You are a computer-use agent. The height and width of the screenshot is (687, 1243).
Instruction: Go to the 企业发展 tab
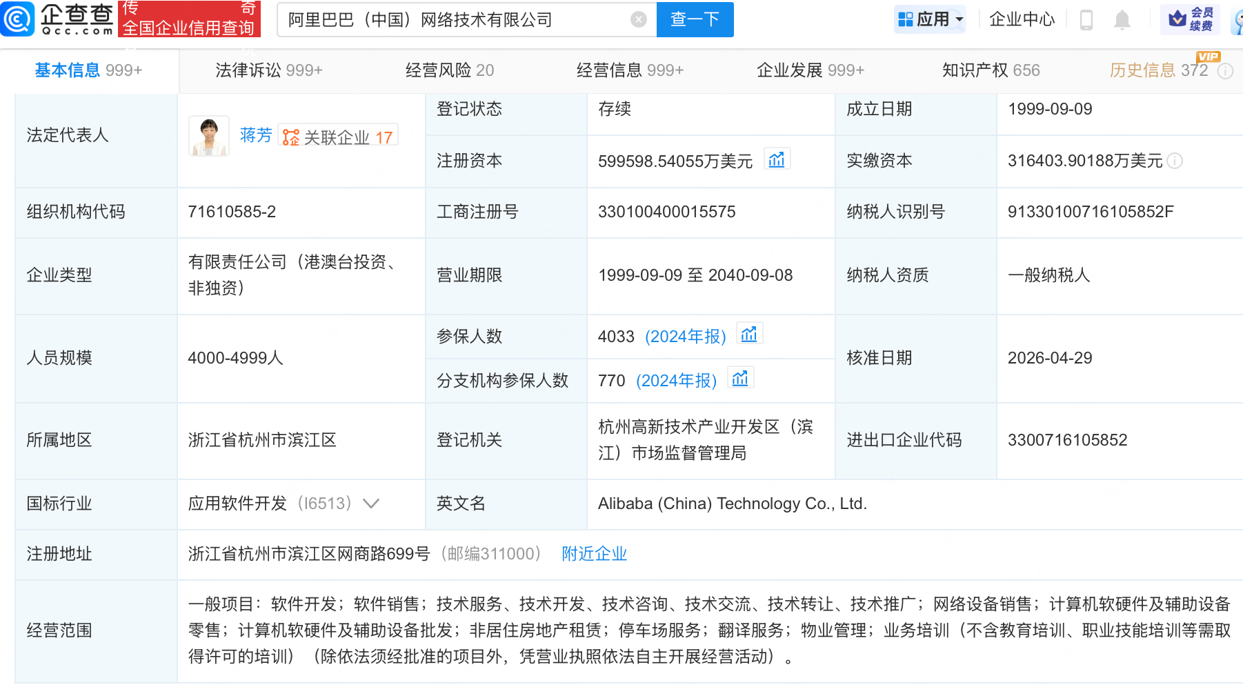click(811, 70)
